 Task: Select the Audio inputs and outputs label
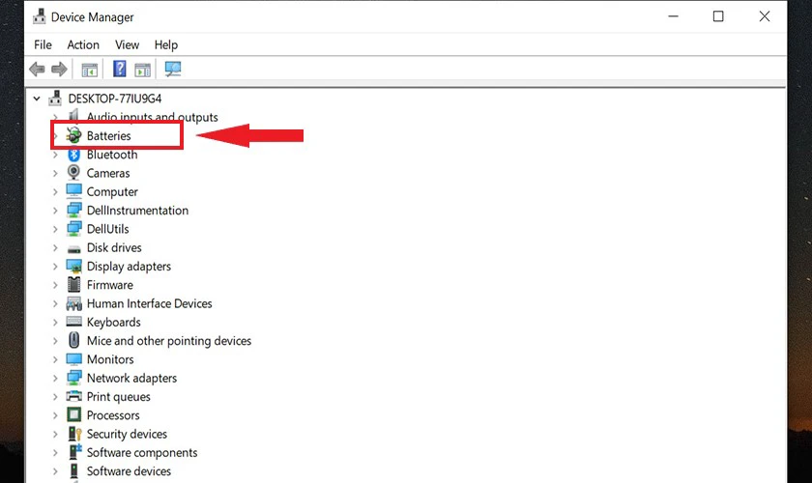153,117
